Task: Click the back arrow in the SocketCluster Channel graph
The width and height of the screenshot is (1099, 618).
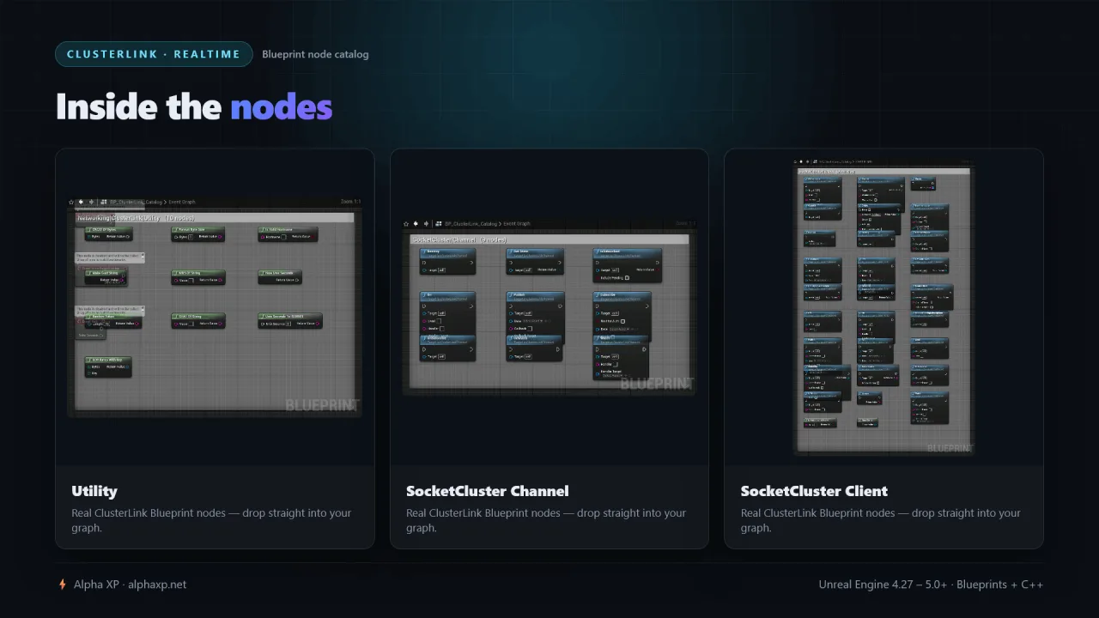Action: pyautogui.click(x=416, y=223)
